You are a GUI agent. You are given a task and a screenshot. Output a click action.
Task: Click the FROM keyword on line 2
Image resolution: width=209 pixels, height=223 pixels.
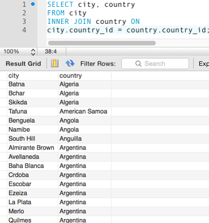tap(56, 13)
